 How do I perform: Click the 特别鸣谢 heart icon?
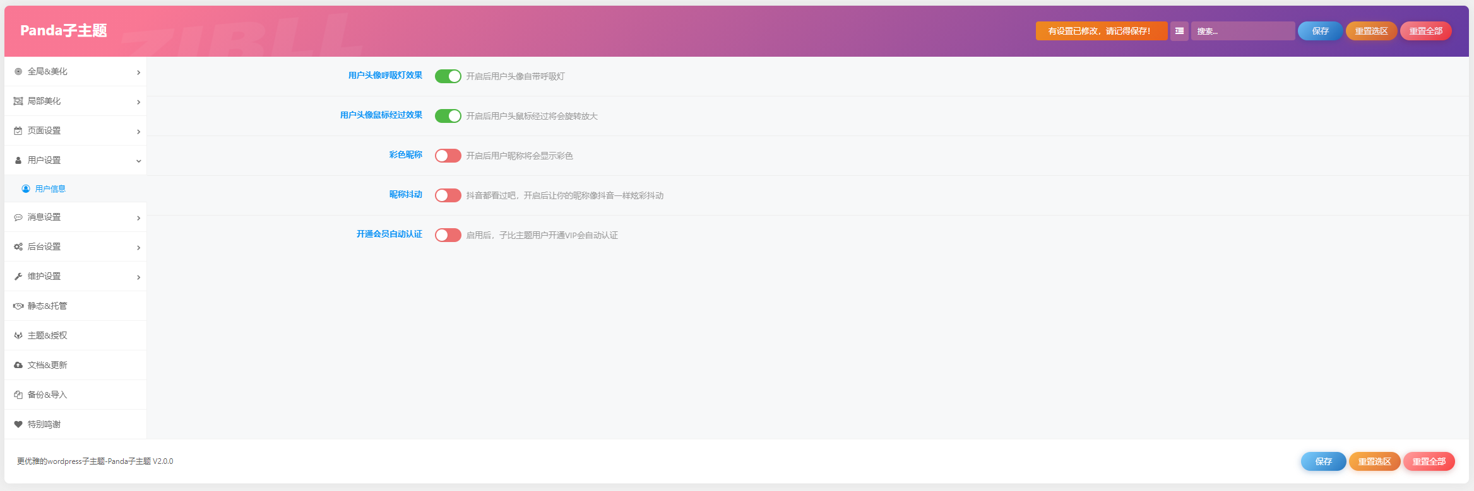(x=18, y=425)
